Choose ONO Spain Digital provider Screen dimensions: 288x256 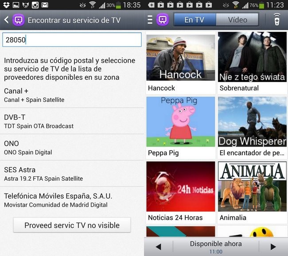coord(72,147)
